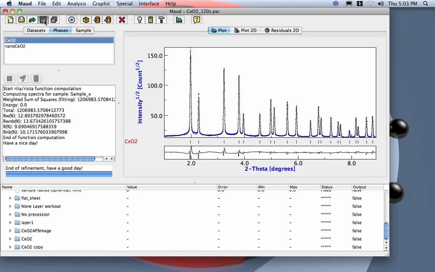Click the database icon with right arrow

coord(108,20)
